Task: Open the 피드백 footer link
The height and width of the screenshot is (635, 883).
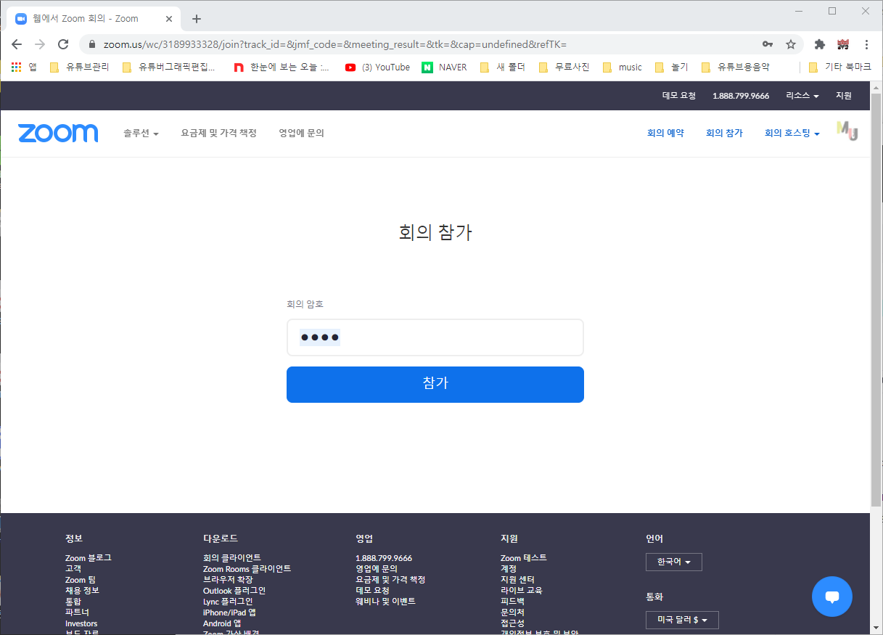Action: tap(512, 602)
